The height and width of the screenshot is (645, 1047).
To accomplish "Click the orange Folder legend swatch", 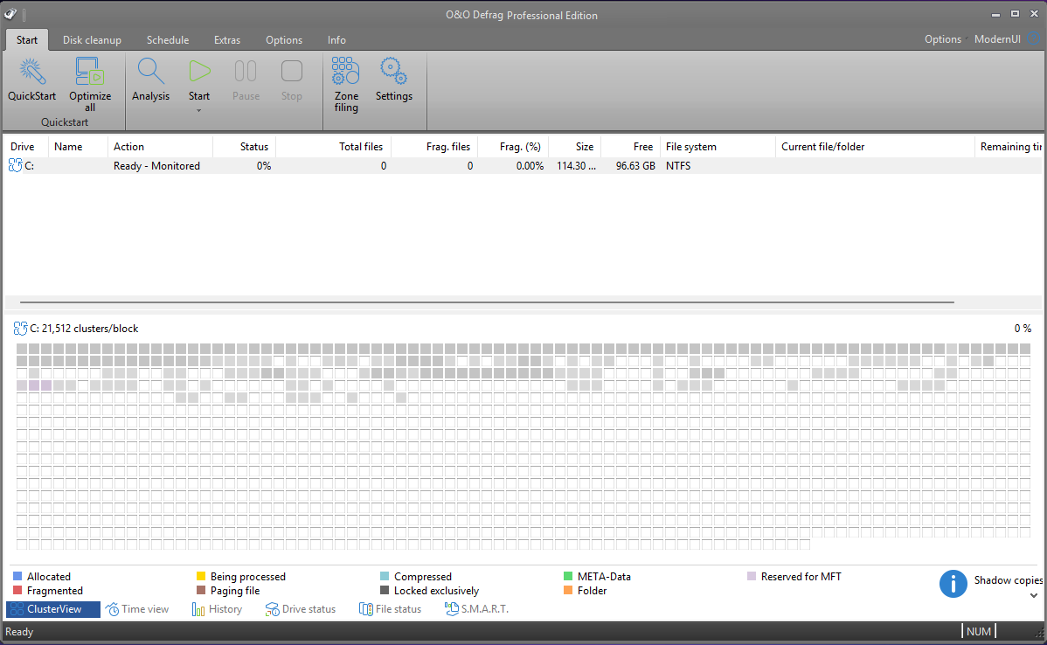I will point(568,590).
